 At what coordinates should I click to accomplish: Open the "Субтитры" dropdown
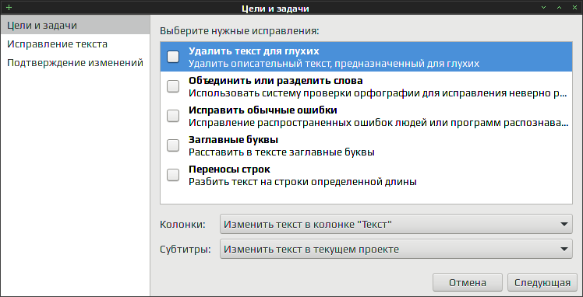tap(396, 249)
